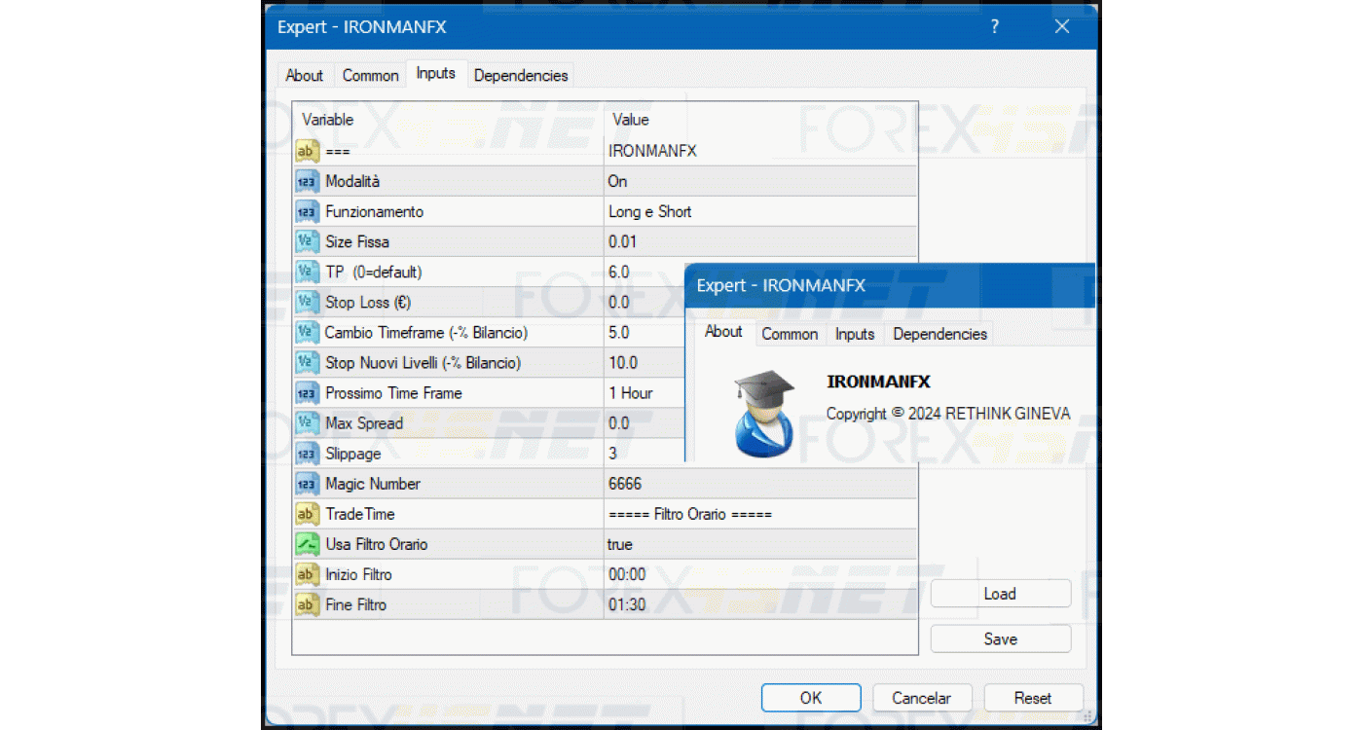Open the Modalità On value dropdown
Screen dimensions: 1363x730
pyautogui.click(x=759, y=181)
